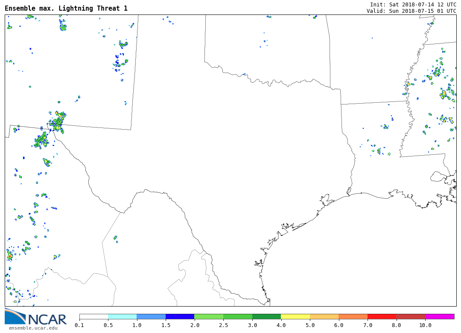Click the 0.1 label on the colorbar
Image resolution: width=461 pixels, height=333 pixels.
pyautogui.click(x=79, y=325)
